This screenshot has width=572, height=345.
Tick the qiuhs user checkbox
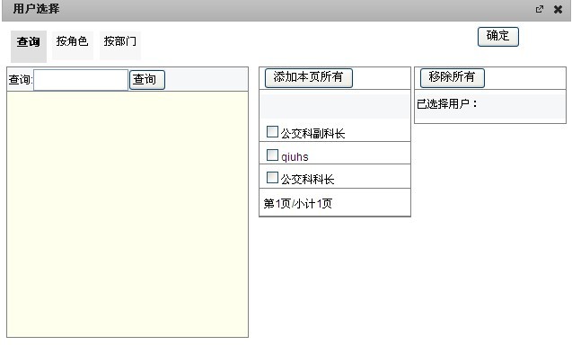pyautogui.click(x=272, y=155)
